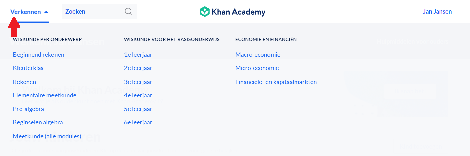Click the Khan Academy logo

[232, 12]
